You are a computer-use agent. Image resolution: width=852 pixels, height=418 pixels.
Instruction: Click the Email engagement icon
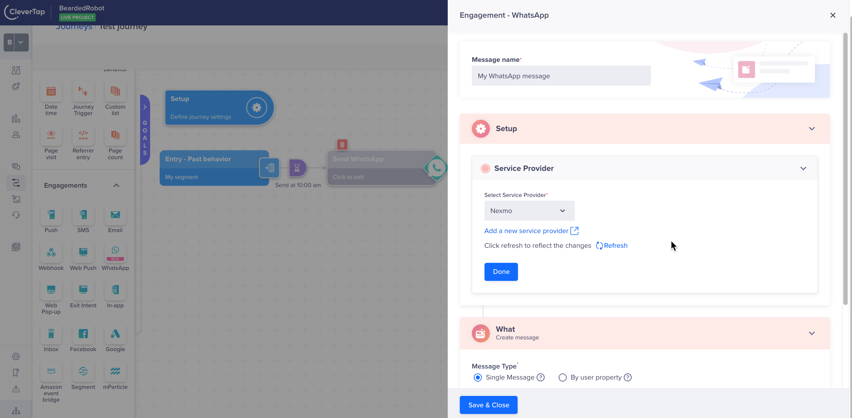[115, 215]
